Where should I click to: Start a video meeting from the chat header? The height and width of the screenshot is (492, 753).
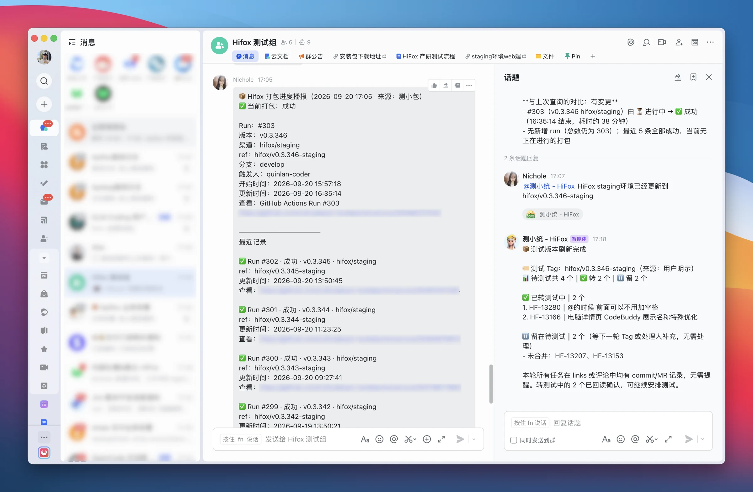coord(662,42)
